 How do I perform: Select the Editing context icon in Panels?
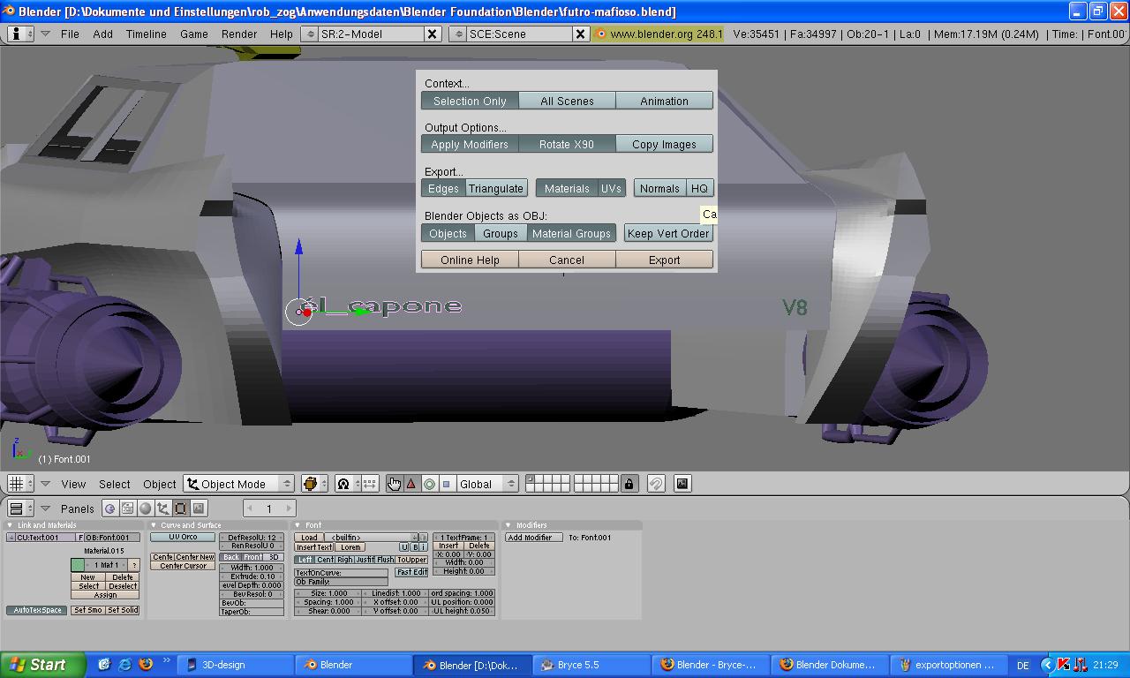point(181,508)
